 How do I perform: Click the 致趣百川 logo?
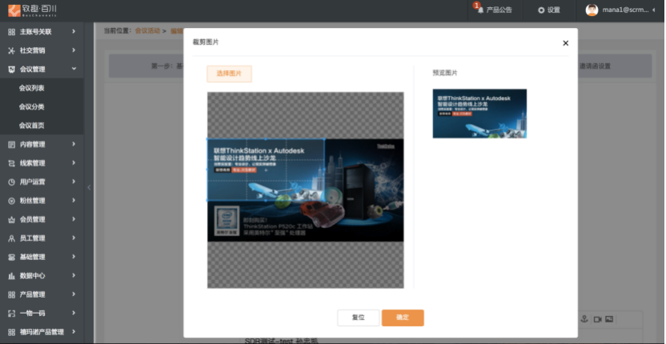point(33,10)
